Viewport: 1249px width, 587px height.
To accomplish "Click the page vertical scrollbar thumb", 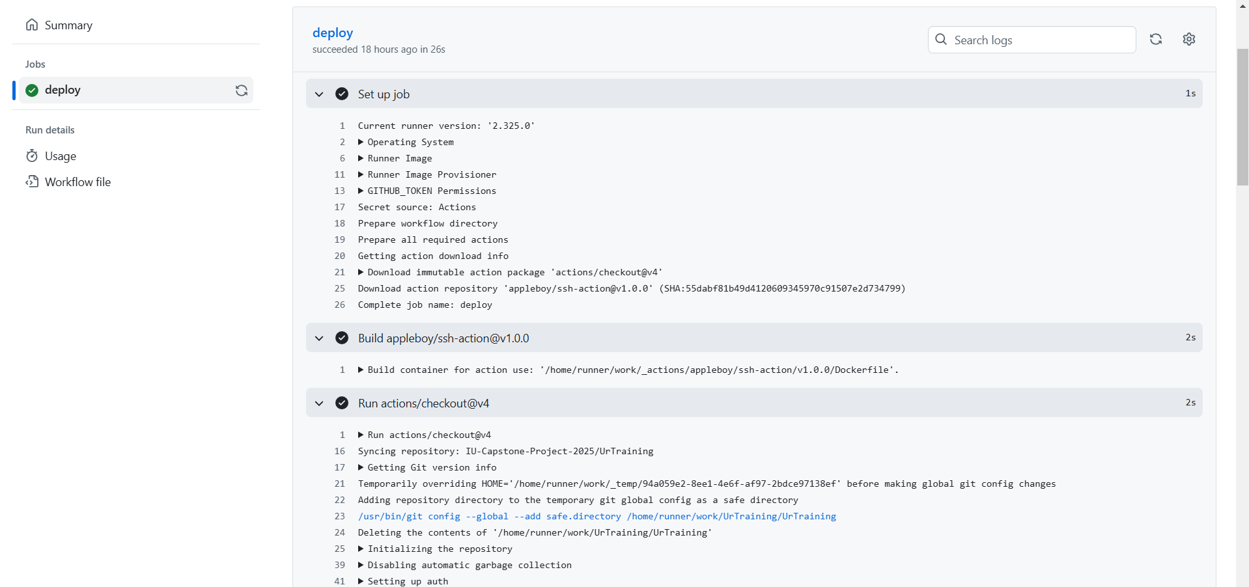I will (x=1242, y=117).
